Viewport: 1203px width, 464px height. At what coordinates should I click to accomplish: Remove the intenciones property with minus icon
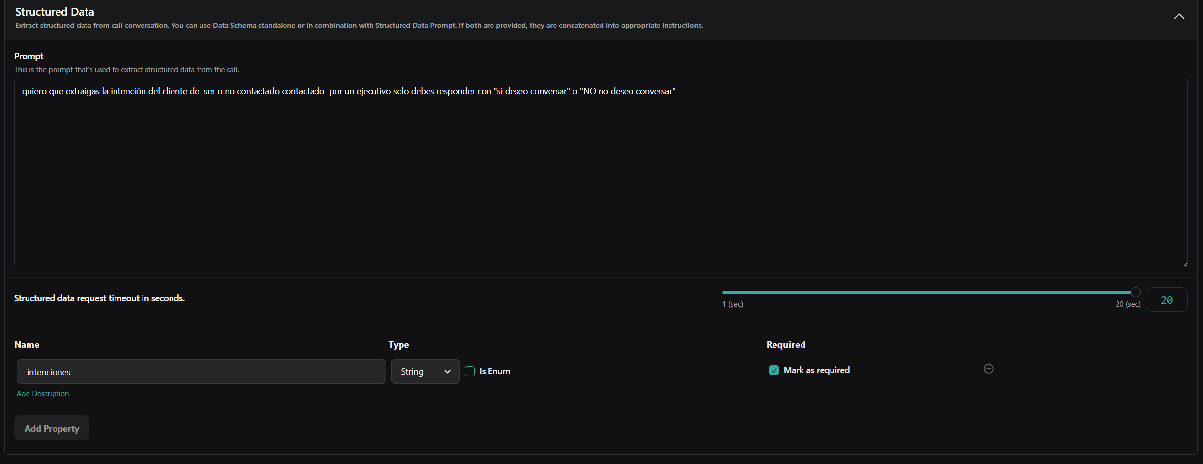click(x=989, y=369)
